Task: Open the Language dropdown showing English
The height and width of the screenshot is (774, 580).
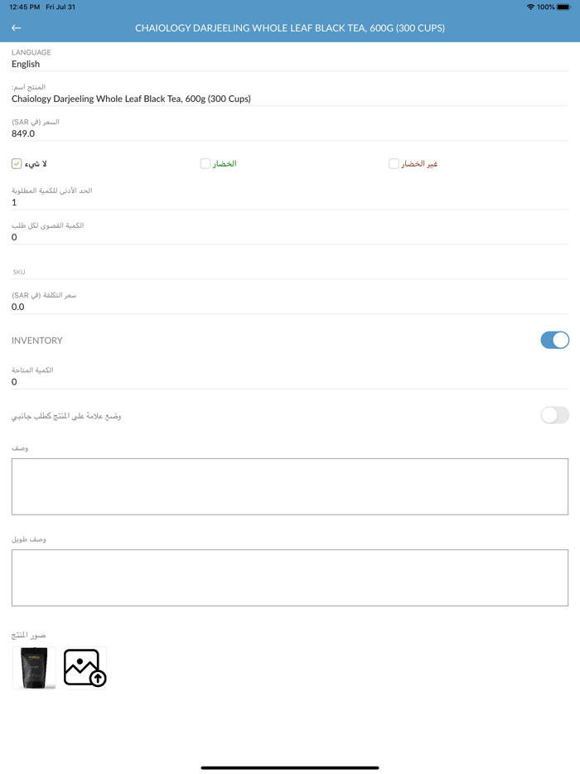Action: tap(290, 64)
